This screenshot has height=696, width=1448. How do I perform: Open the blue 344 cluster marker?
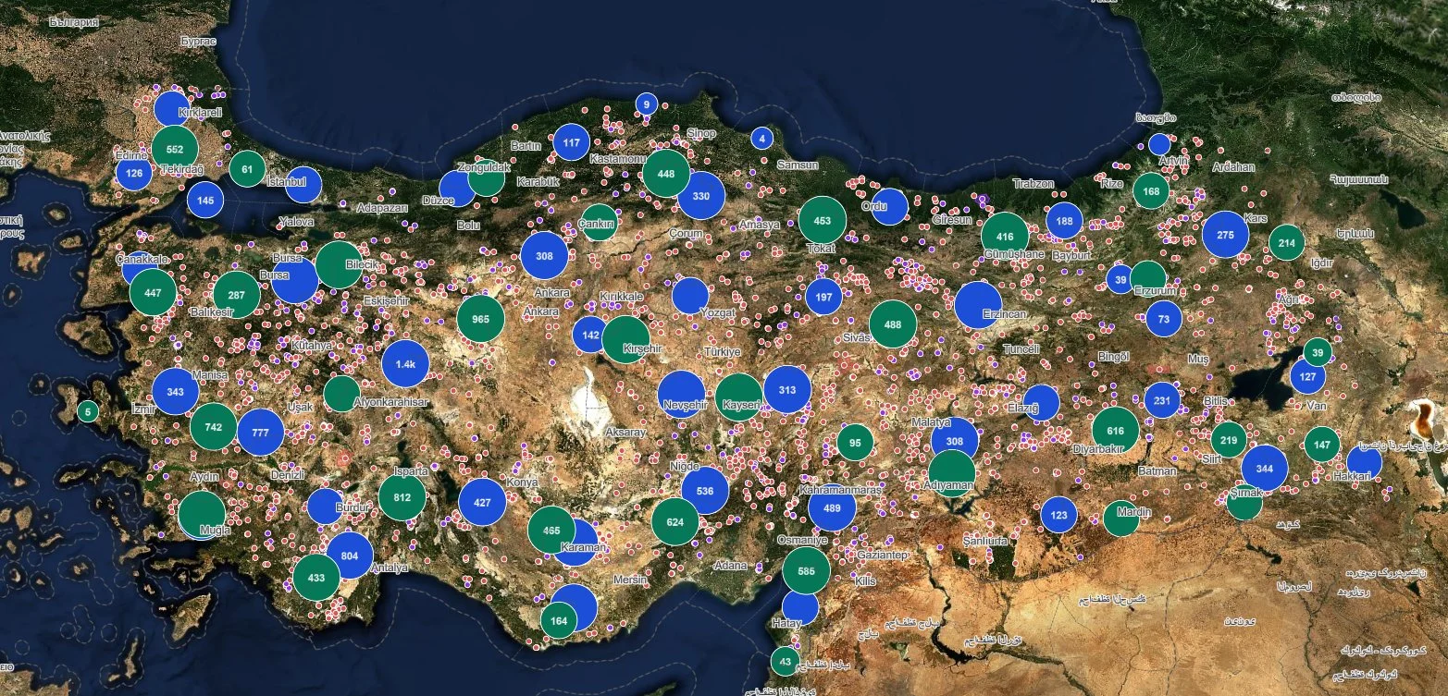click(1265, 469)
